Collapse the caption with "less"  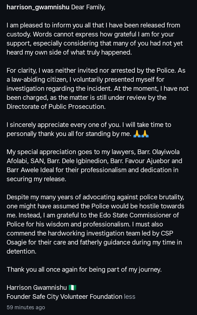[130, 296]
